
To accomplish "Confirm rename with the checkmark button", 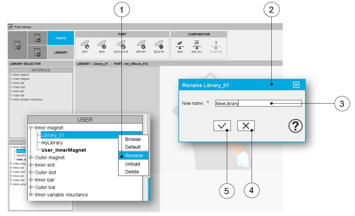I will pyautogui.click(x=222, y=126).
